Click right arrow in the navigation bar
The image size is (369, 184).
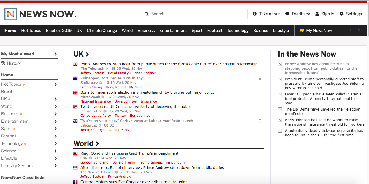(359, 30)
